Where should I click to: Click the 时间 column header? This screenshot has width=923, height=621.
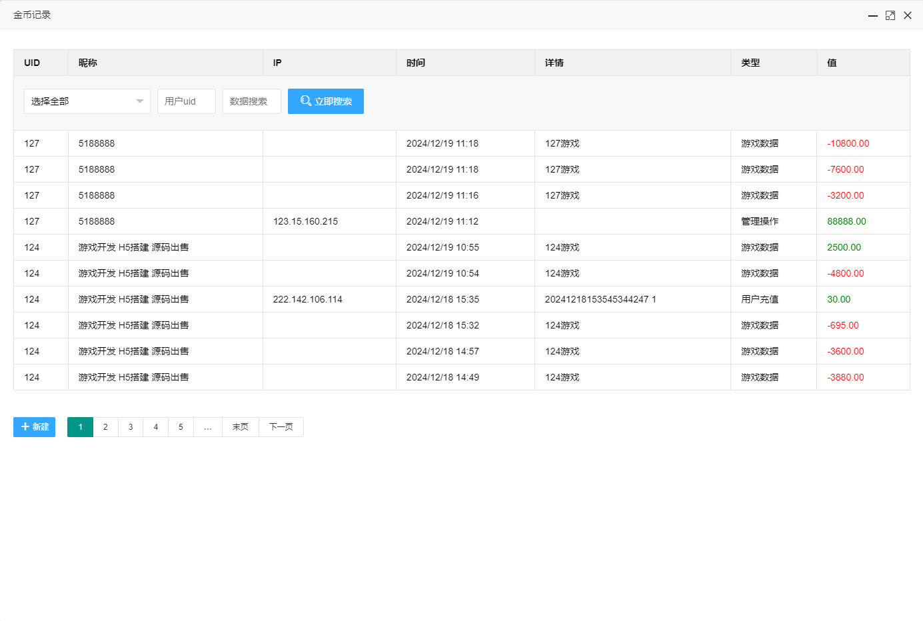tap(416, 63)
